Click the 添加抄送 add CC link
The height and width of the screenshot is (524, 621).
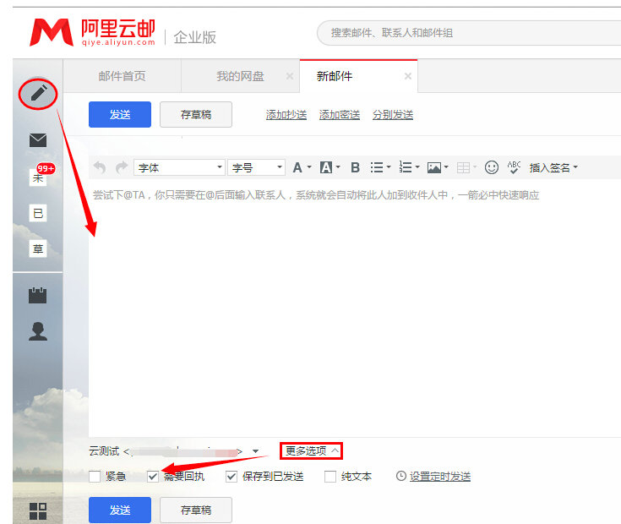tap(286, 115)
